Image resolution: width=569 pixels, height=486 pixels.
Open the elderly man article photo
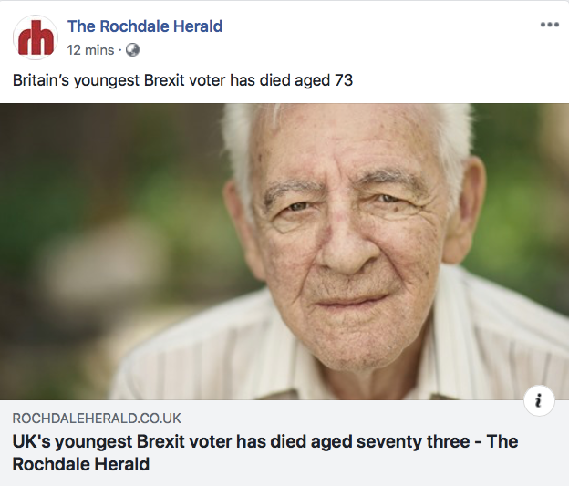coord(284,252)
